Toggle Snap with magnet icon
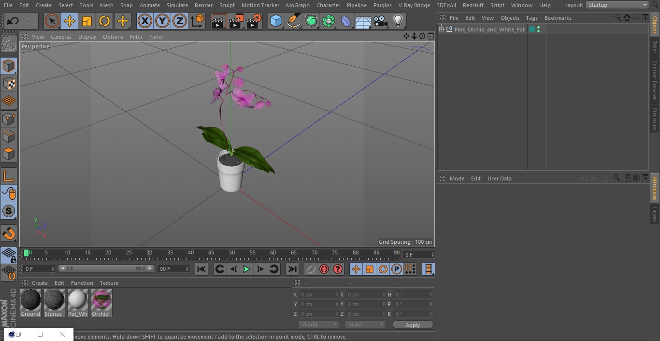This screenshot has height=341, width=660. (9, 234)
